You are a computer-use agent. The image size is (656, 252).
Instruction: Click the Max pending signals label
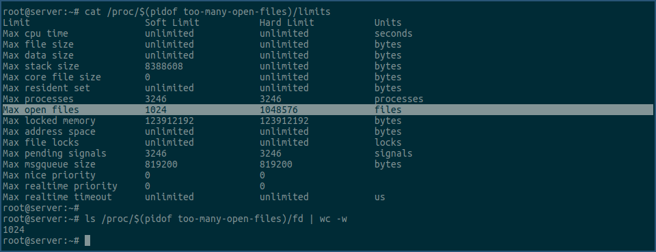pyautogui.click(x=55, y=153)
